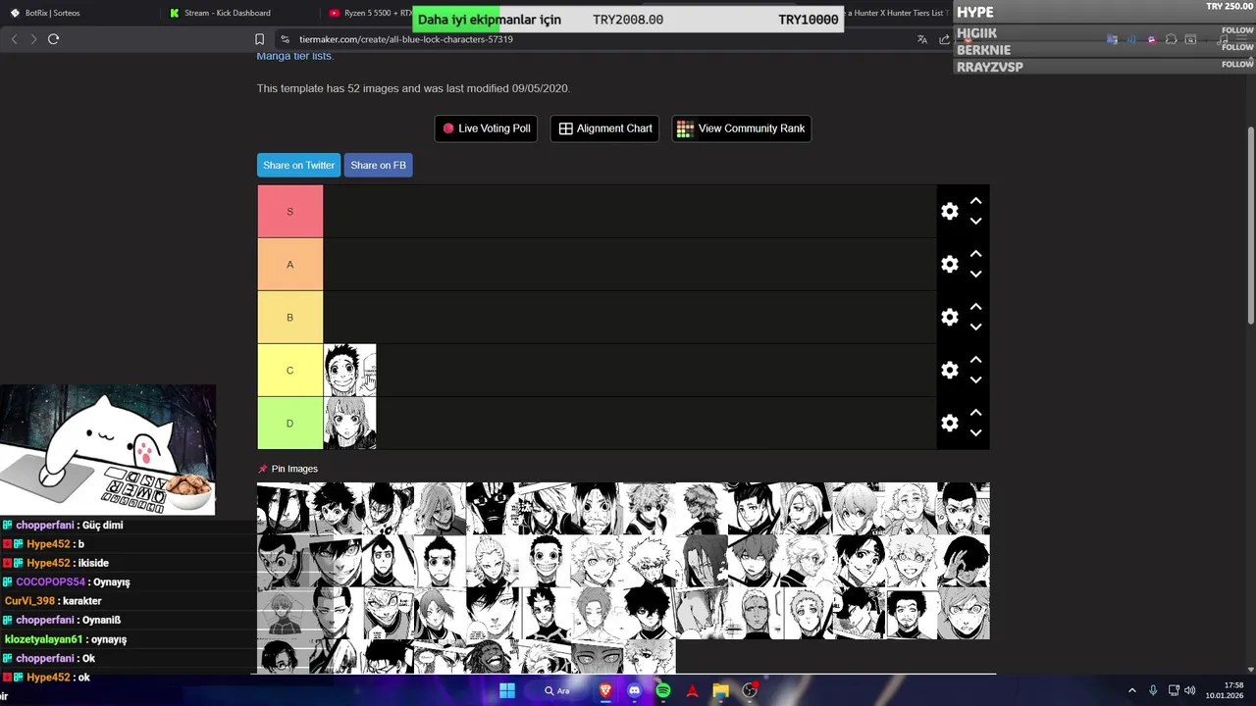Open the Alignment Chart
This screenshot has height=706, width=1256.
pyautogui.click(x=604, y=128)
